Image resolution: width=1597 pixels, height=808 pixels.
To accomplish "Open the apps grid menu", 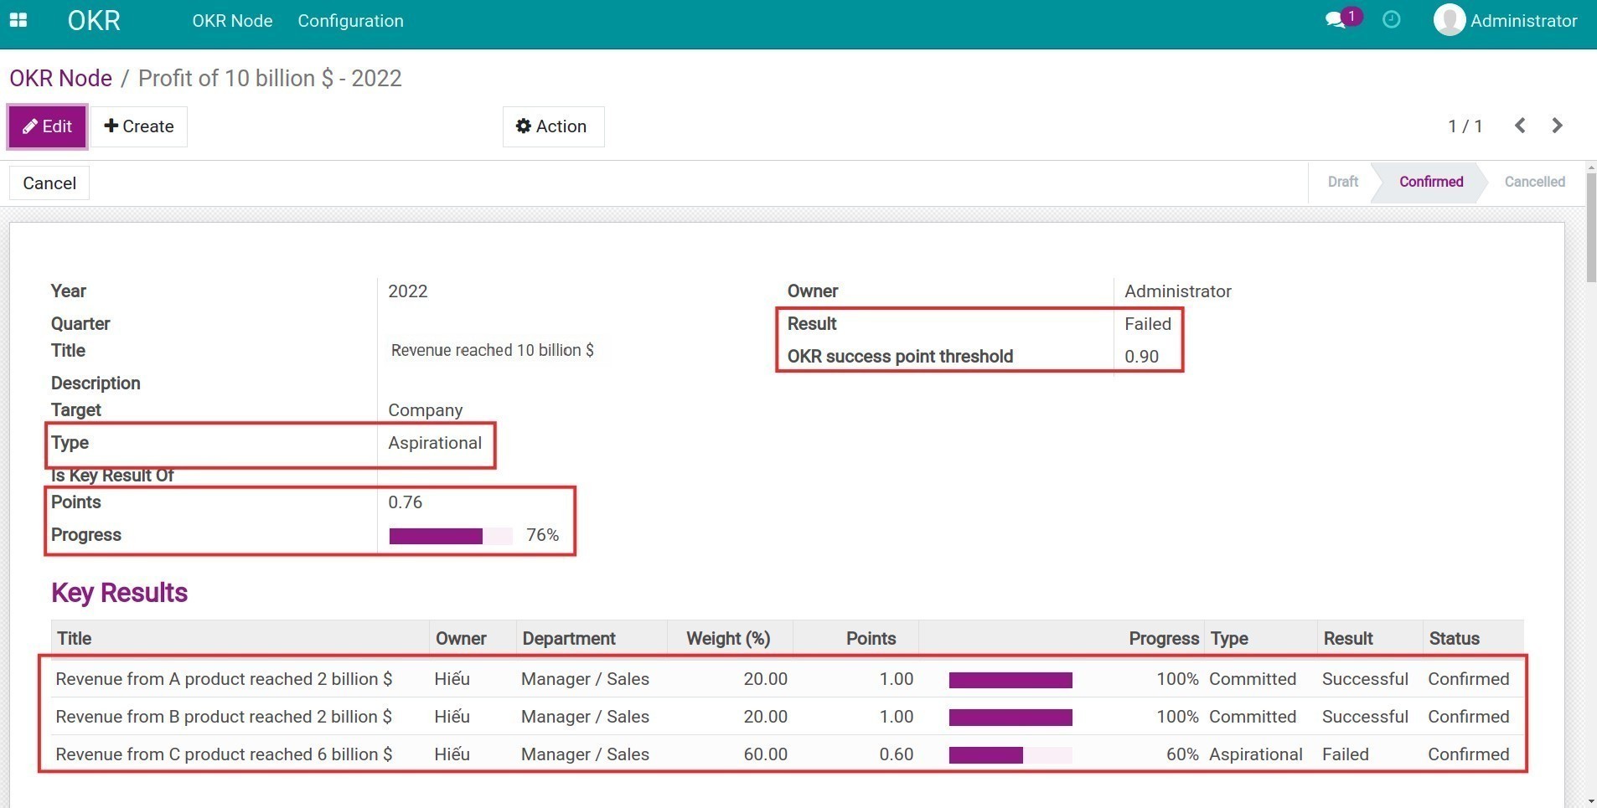I will click(18, 20).
